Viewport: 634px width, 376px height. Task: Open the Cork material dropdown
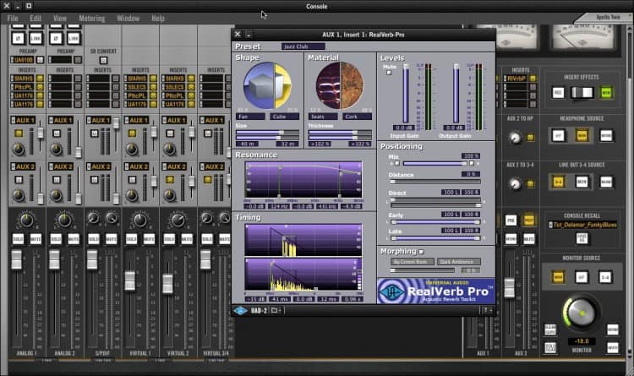(357, 117)
